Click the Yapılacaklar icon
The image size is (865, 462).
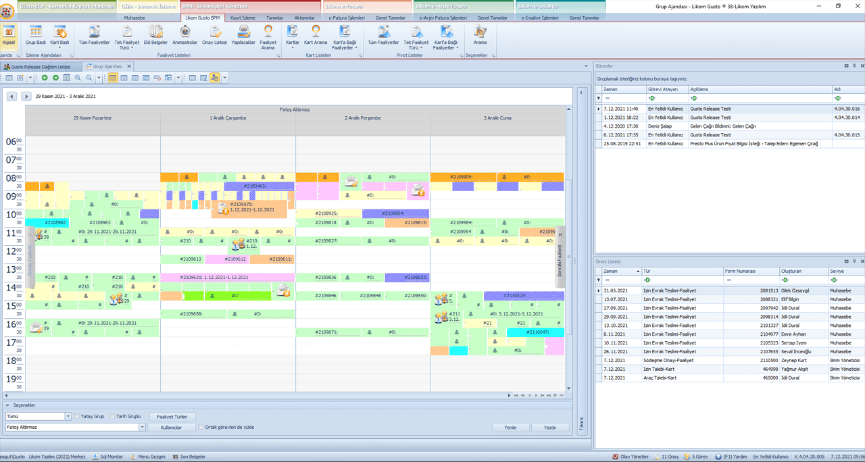243,34
